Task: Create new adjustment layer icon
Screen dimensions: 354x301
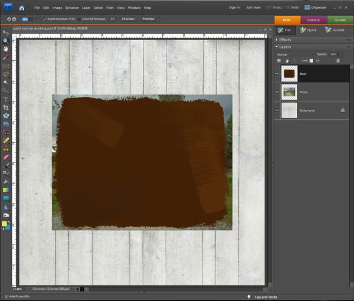Action: click(x=287, y=61)
